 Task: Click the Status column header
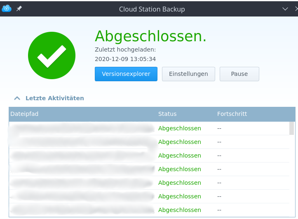tap(167, 114)
